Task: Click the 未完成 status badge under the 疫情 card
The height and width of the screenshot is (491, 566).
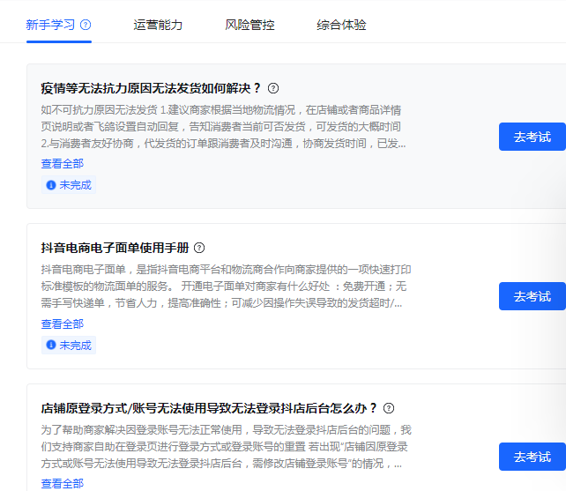Action: [x=69, y=185]
